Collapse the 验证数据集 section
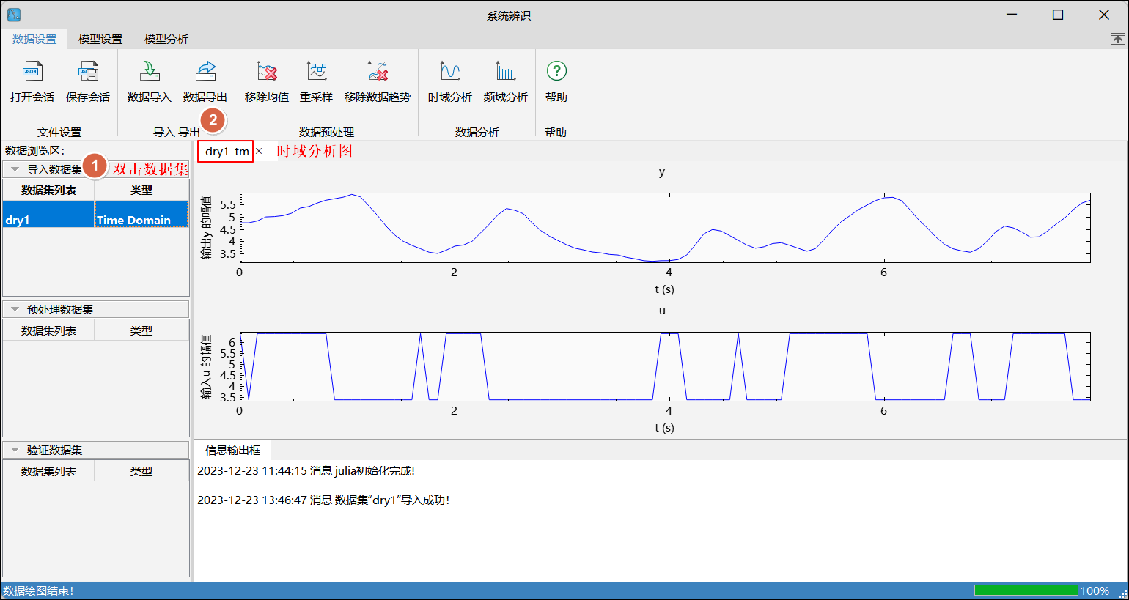This screenshot has height=600, width=1129. coord(15,450)
